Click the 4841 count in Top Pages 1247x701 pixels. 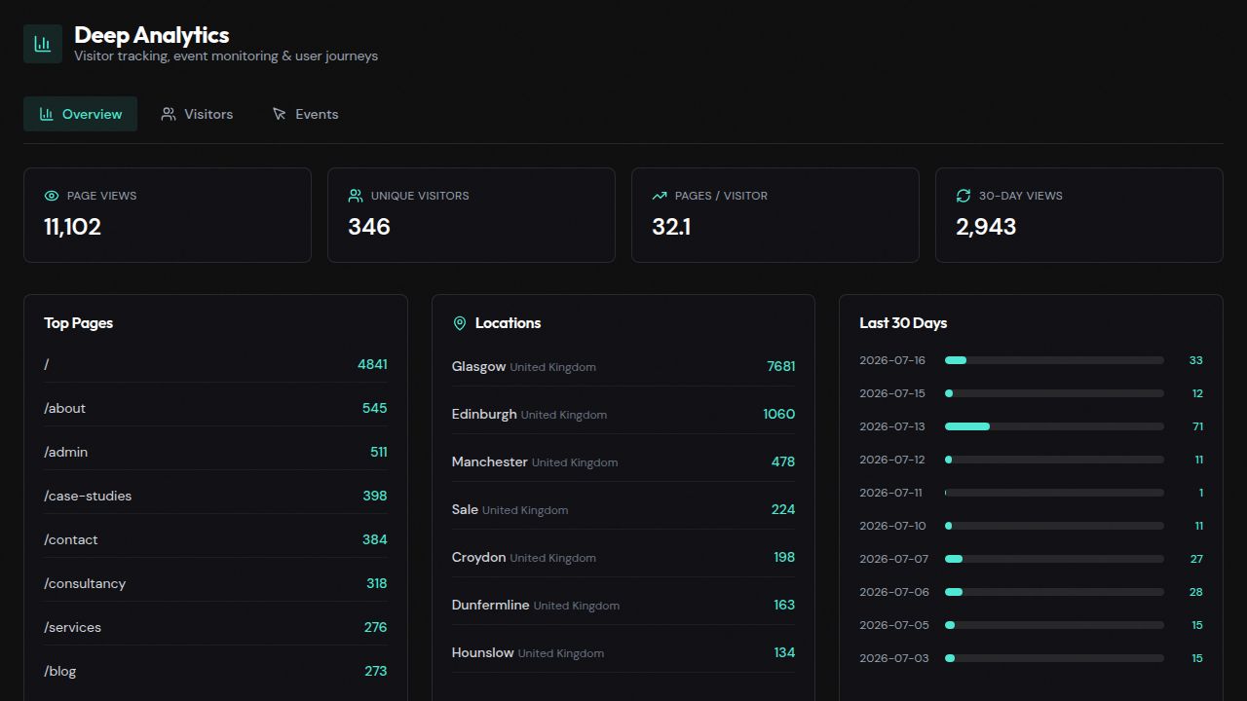[372, 364]
